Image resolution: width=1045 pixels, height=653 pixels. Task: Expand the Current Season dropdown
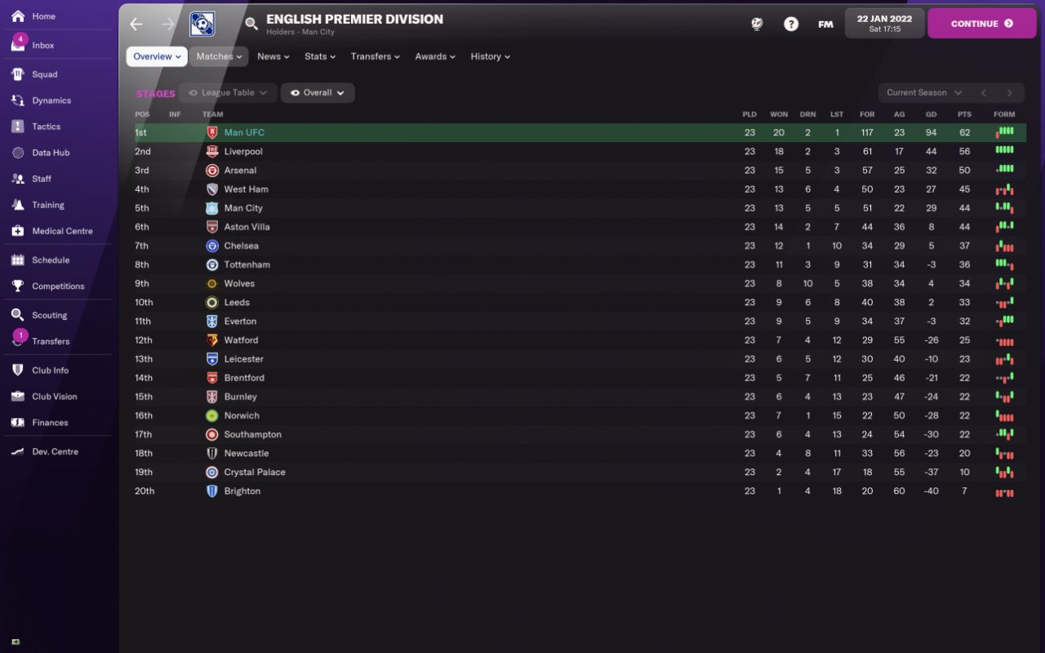[924, 93]
